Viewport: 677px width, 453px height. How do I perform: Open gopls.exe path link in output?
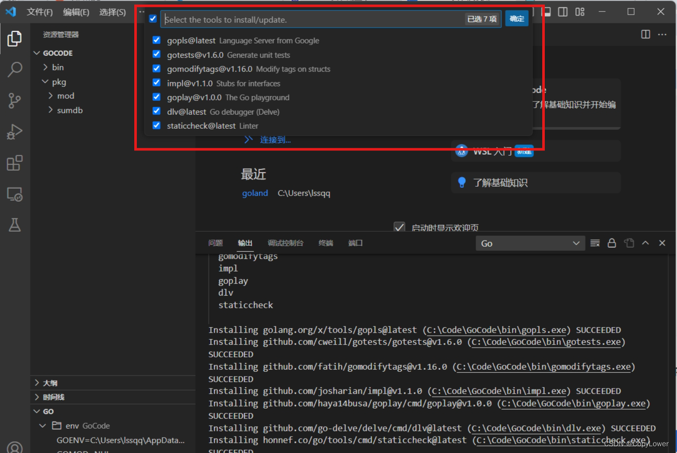(497, 330)
